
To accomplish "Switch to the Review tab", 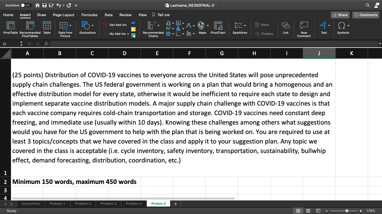I will click(x=126, y=15).
